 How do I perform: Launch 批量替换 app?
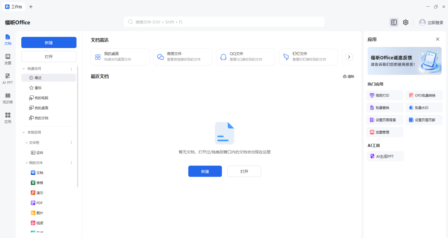pyautogui.click(x=385, y=108)
